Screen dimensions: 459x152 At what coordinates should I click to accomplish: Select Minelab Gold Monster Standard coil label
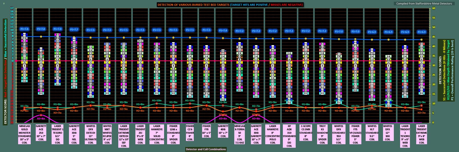(24, 134)
